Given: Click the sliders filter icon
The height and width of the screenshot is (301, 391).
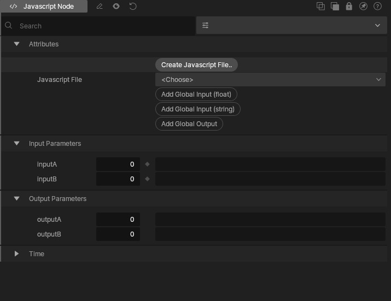Looking at the screenshot, I should [x=206, y=26].
